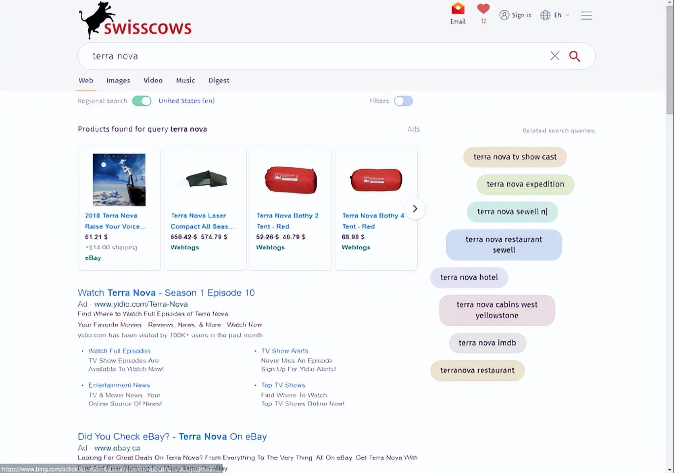The height and width of the screenshot is (473, 675).
Task: Select related query terra nova expedition
Action: pos(525,184)
